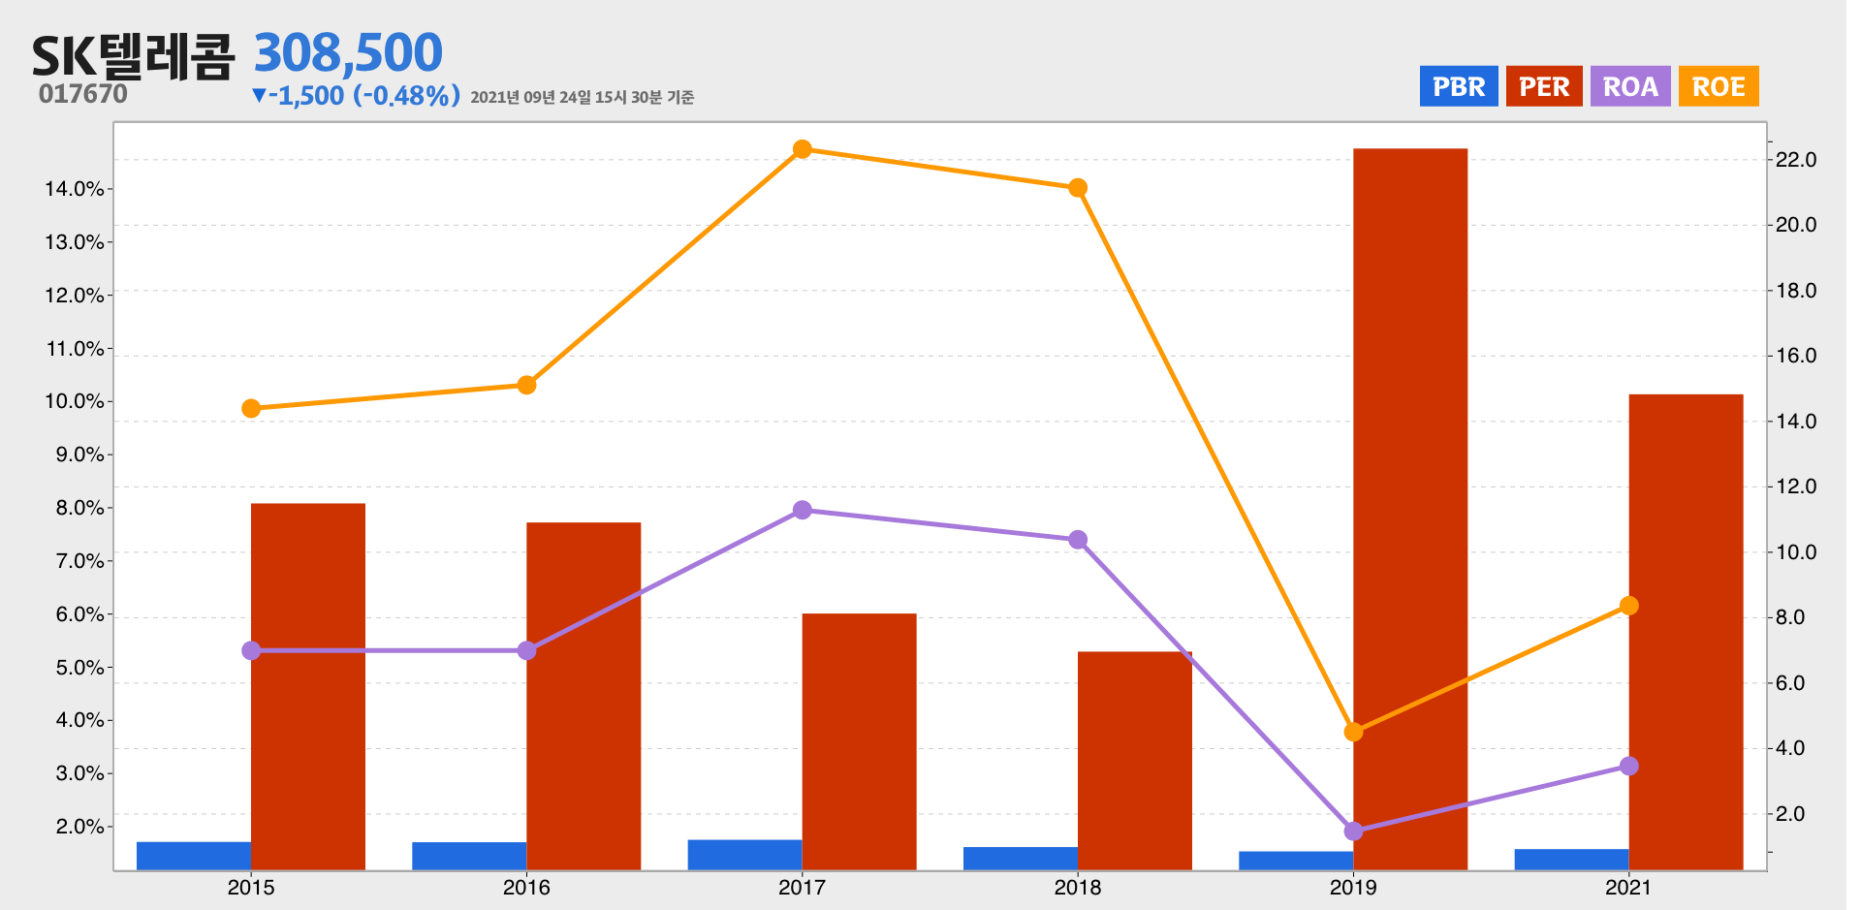Toggle the PBR legend button
This screenshot has width=1861, height=910.
click(x=1459, y=86)
